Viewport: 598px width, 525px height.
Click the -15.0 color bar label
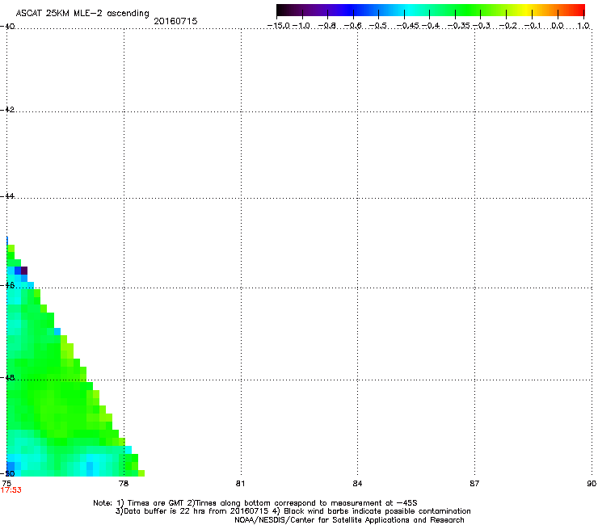(x=279, y=26)
